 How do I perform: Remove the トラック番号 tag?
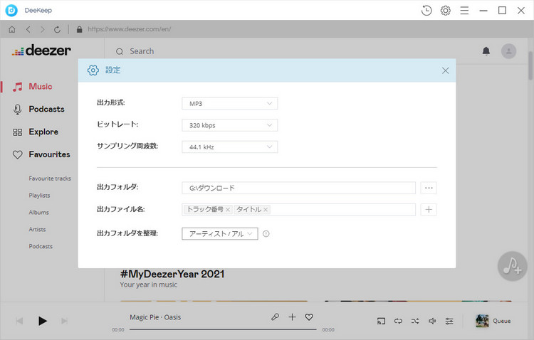[x=228, y=210]
